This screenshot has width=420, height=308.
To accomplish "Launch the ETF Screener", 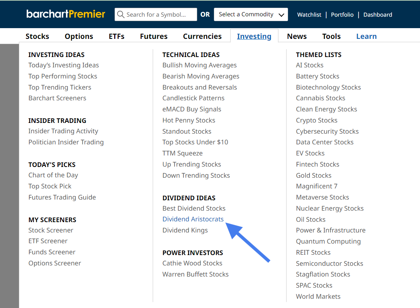I will point(48,241).
